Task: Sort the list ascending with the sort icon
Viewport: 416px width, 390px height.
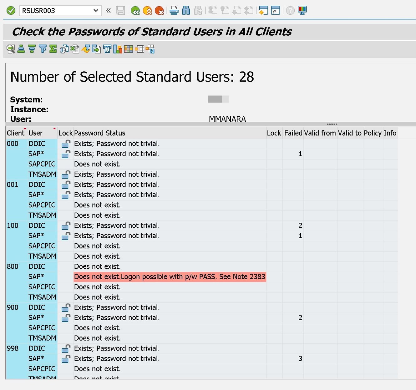Action: (21, 49)
